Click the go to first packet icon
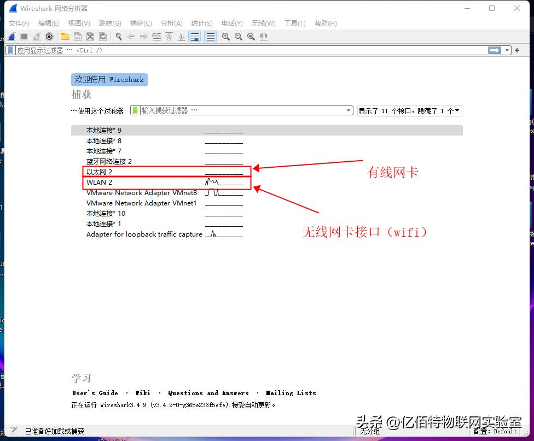 [169, 36]
